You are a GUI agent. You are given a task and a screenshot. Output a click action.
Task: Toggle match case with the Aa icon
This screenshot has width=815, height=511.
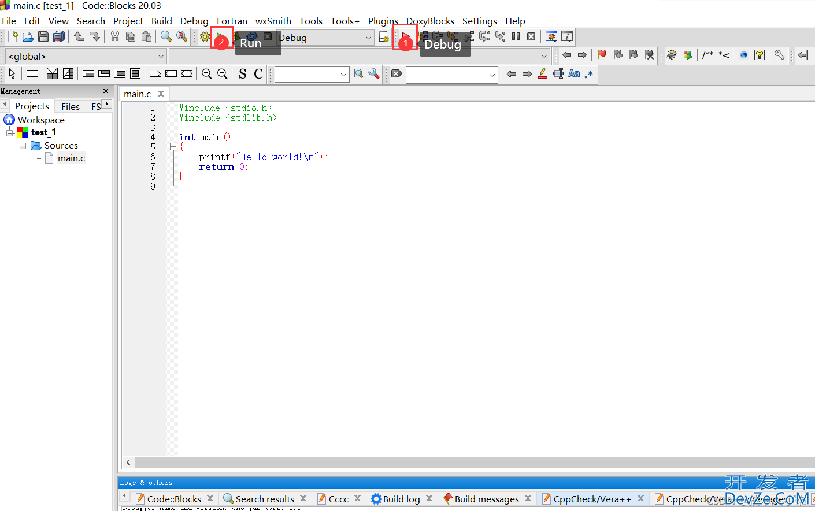(x=574, y=73)
